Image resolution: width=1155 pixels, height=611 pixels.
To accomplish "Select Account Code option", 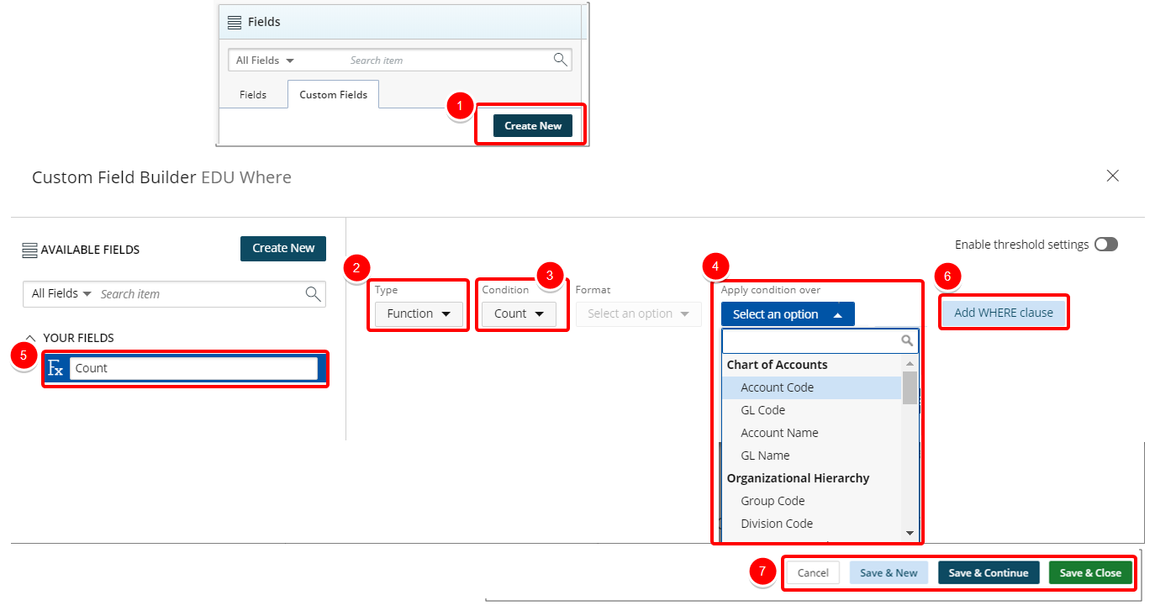I will pyautogui.click(x=812, y=387).
